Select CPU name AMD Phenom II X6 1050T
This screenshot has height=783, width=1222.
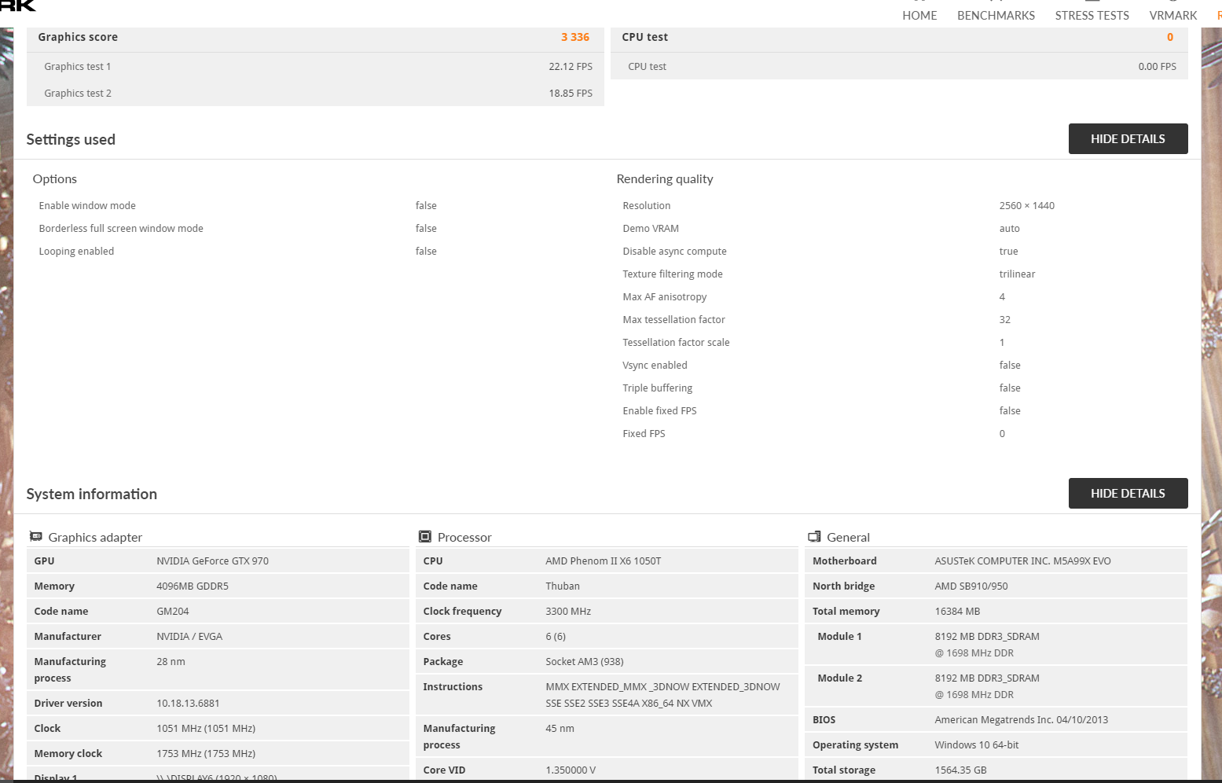tap(603, 561)
